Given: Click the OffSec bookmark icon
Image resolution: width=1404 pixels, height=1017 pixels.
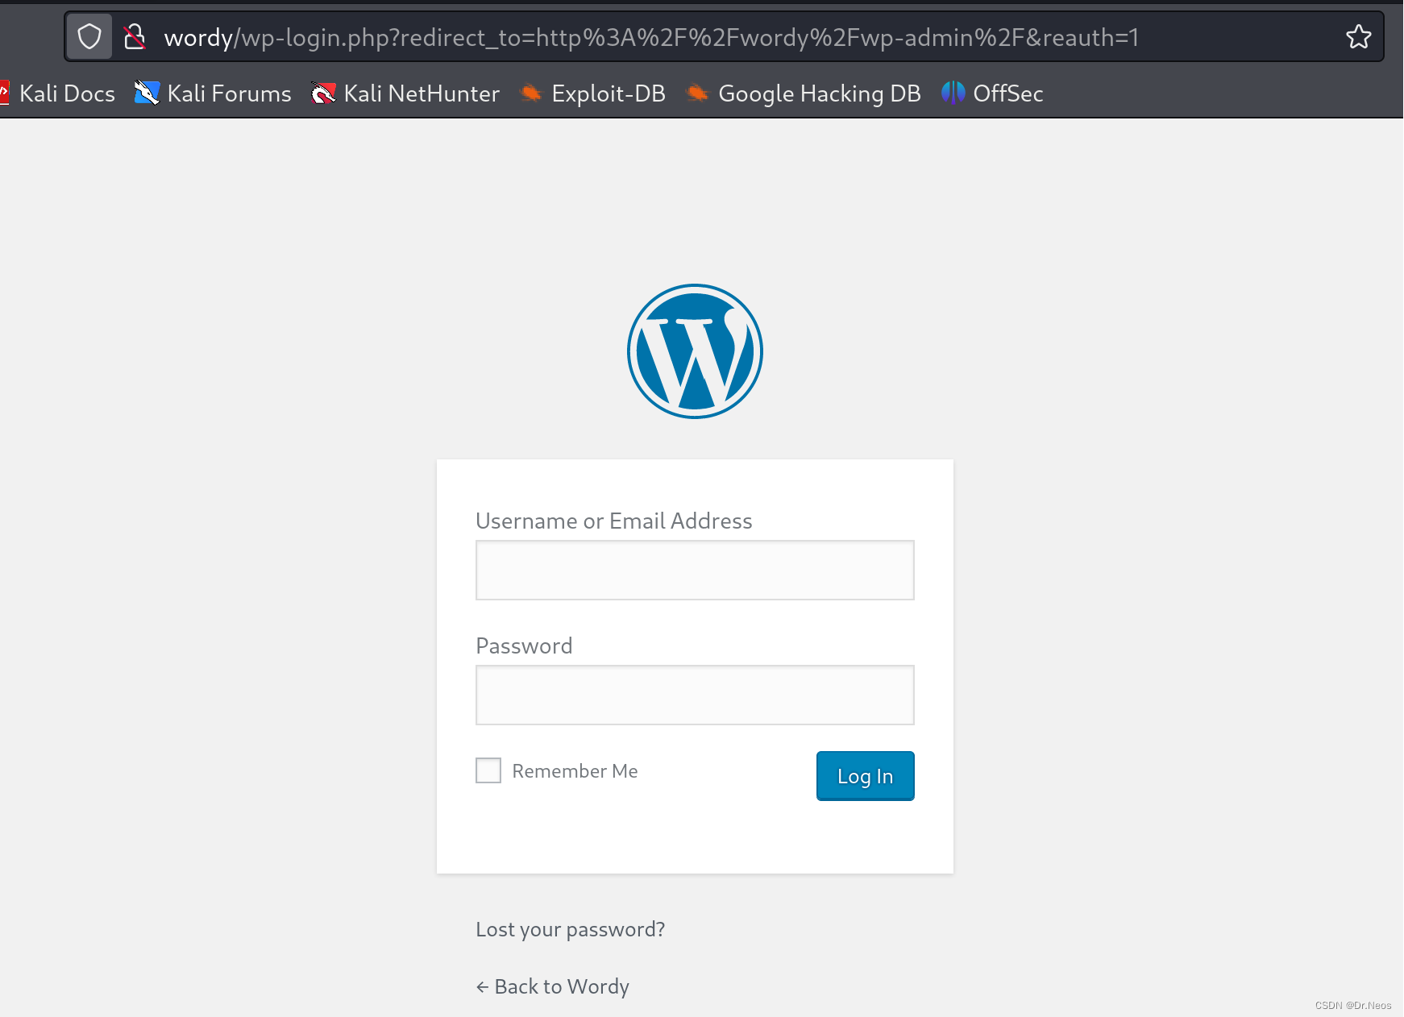Looking at the screenshot, I should [x=953, y=93].
